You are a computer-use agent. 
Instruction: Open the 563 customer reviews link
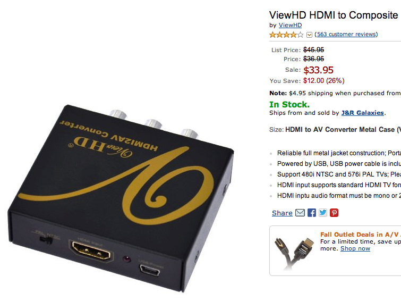tap(346, 35)
